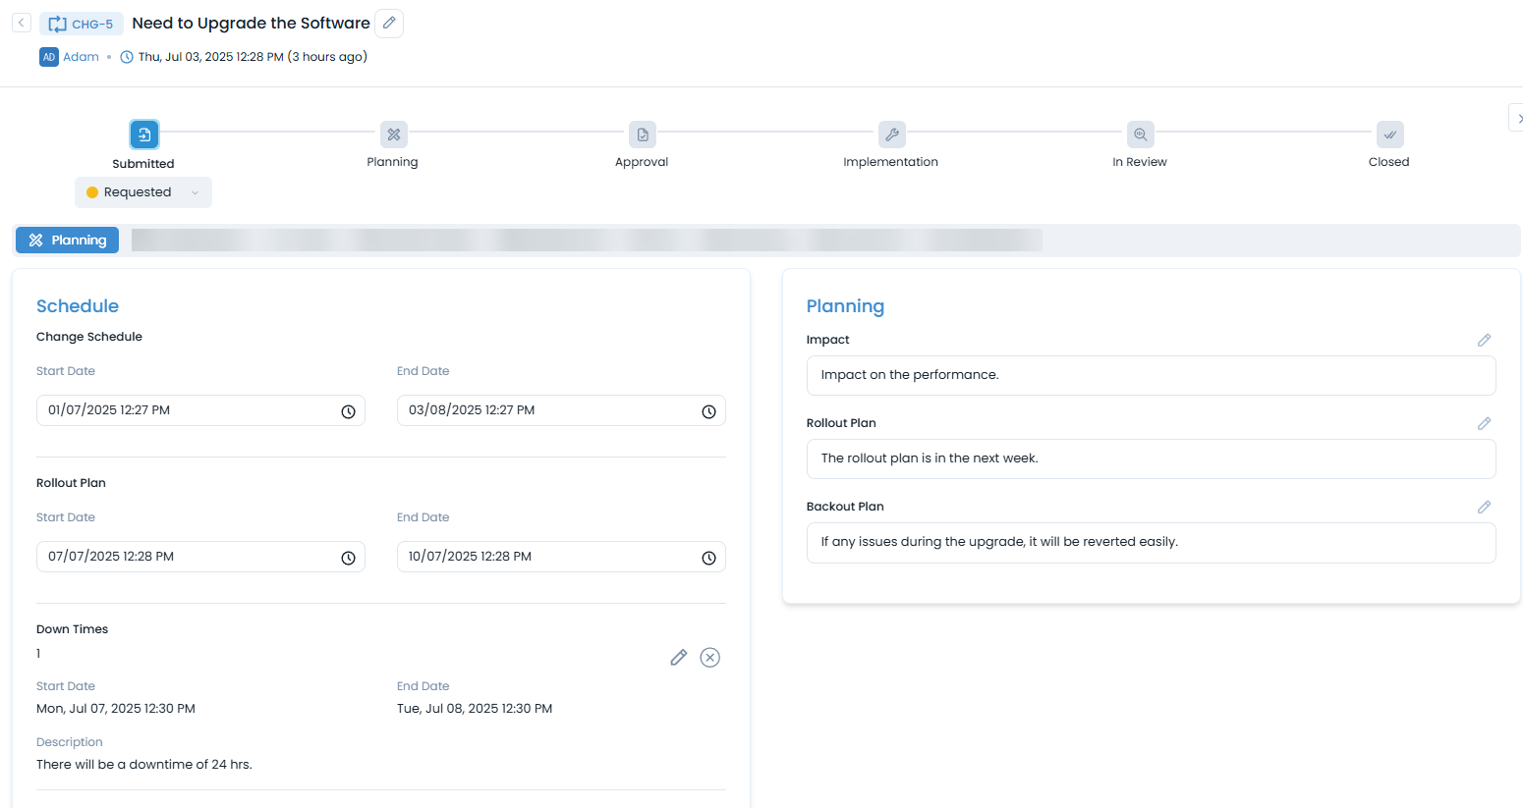Expand the right side panel arrow
Screen dimensions: 1523x808
point(1518,118)
